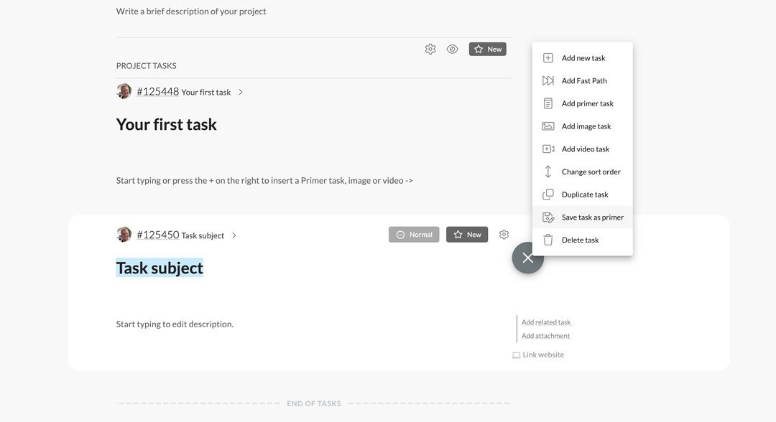Toggle the New status button on task #125450
This screenshot has width=776, height=422.
tap(467, 235)
